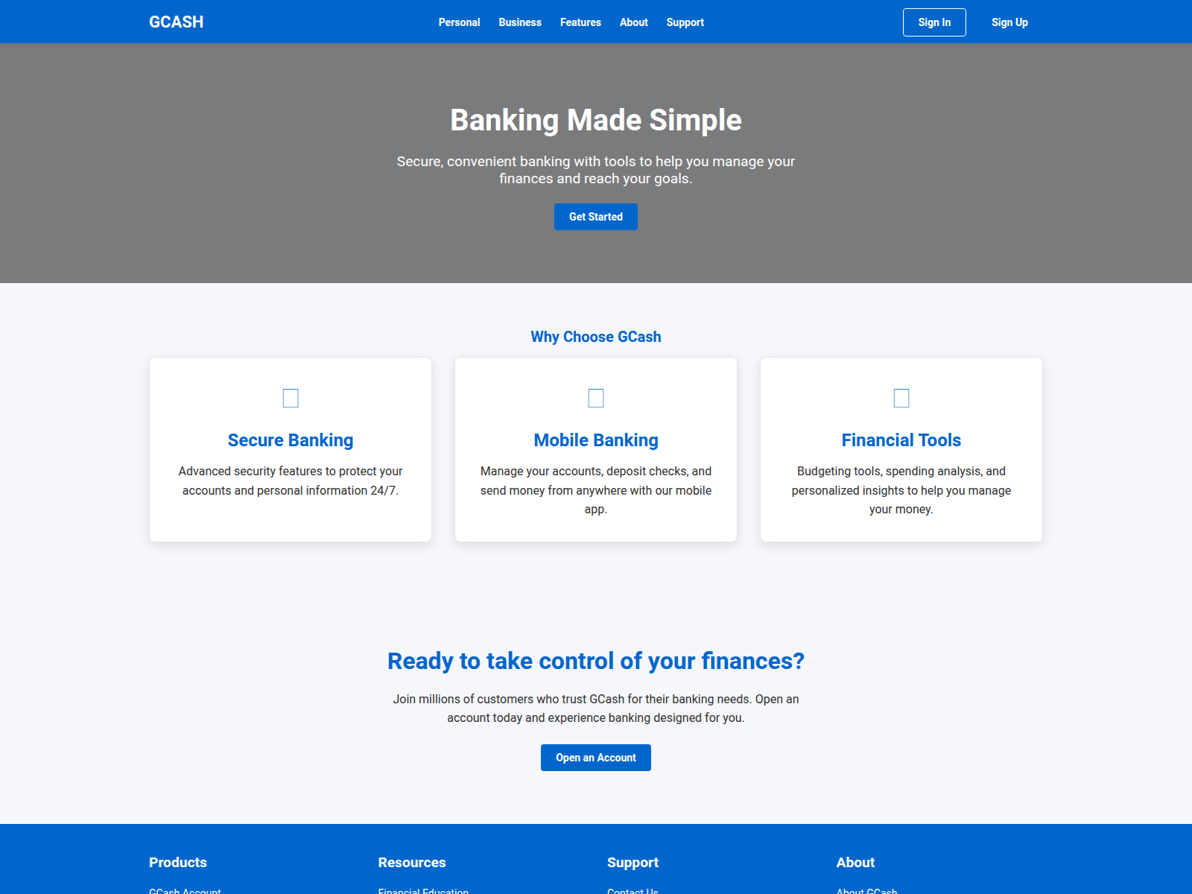The width and height of the screenshot is (1192, 894).
Task: Click the 'Manage your accounts, deposit checks' description
Action: pyautogui.click(x=596, y=490)
